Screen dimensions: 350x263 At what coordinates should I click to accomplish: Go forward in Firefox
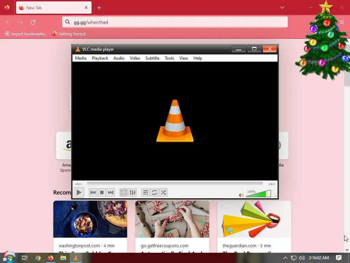[x=21, y=22]
